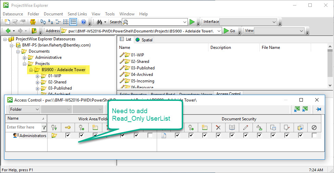Sort list by the Description column header
The height and width of the screenshot is (173, 334).
234,48
